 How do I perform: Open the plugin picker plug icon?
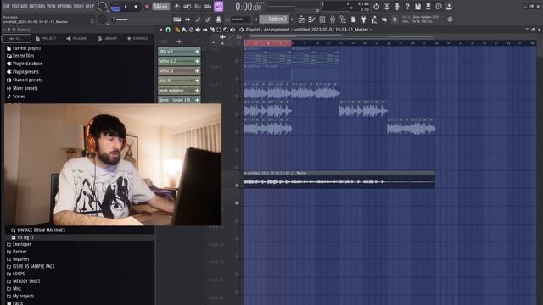pyautogui.click(x=364, y=19)
